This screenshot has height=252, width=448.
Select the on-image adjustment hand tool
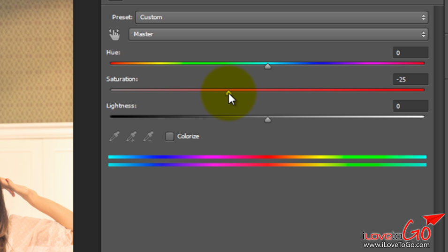[x=114, y=34]
